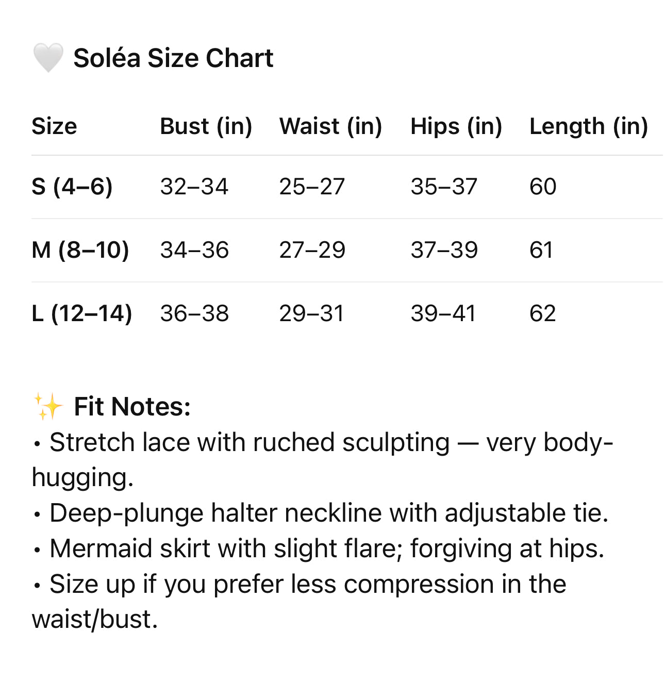Click the Fit Notes heading
Screen dimensions: 665x682
[132, 407]
